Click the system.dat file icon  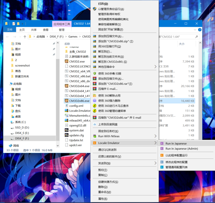pos(67,130)
